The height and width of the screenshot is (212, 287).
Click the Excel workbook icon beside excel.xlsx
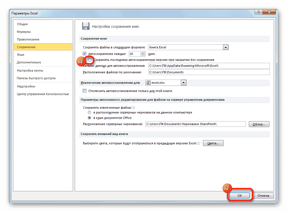148,83
